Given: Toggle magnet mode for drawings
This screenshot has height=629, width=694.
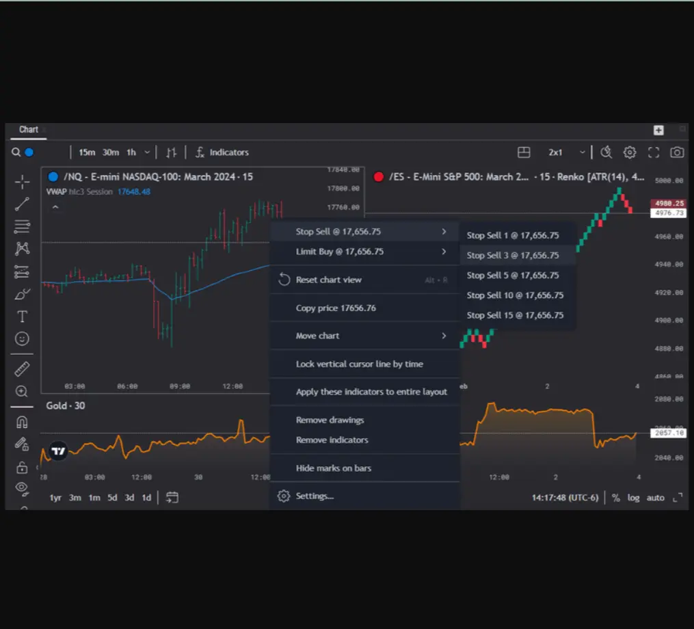Looking at the screenshot, I should coord(22,423).
